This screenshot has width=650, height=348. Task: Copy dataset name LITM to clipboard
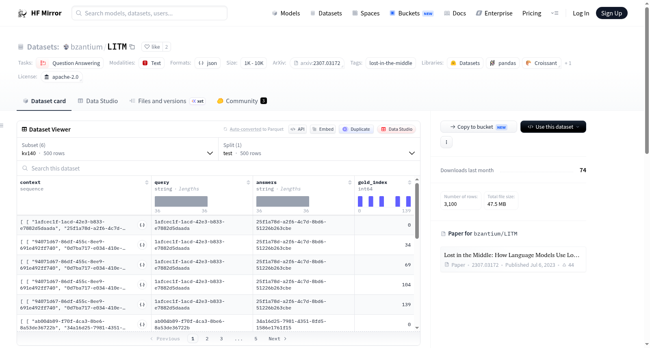tap(132, 47)
